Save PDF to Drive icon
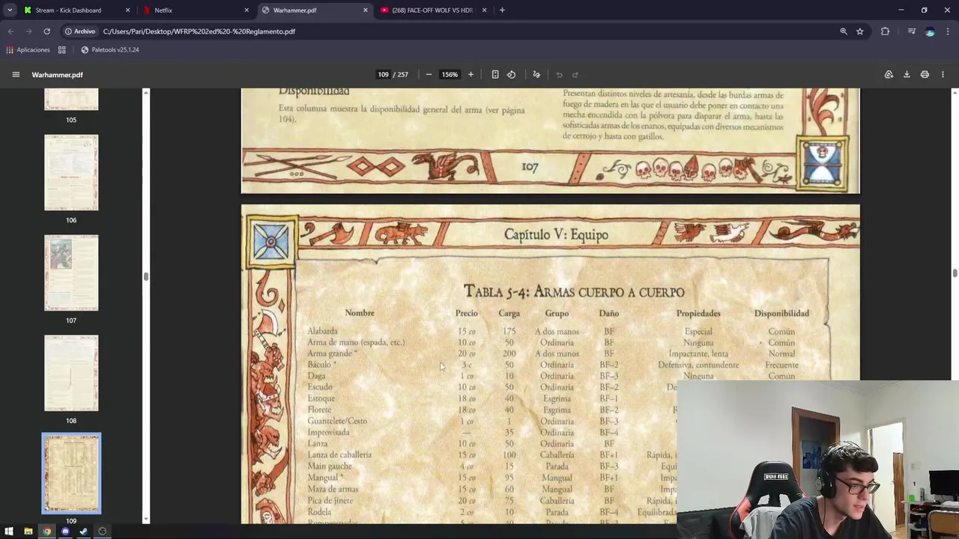This screenshot has width=959, height=539. pyautogui.click(x=889, y=74)
